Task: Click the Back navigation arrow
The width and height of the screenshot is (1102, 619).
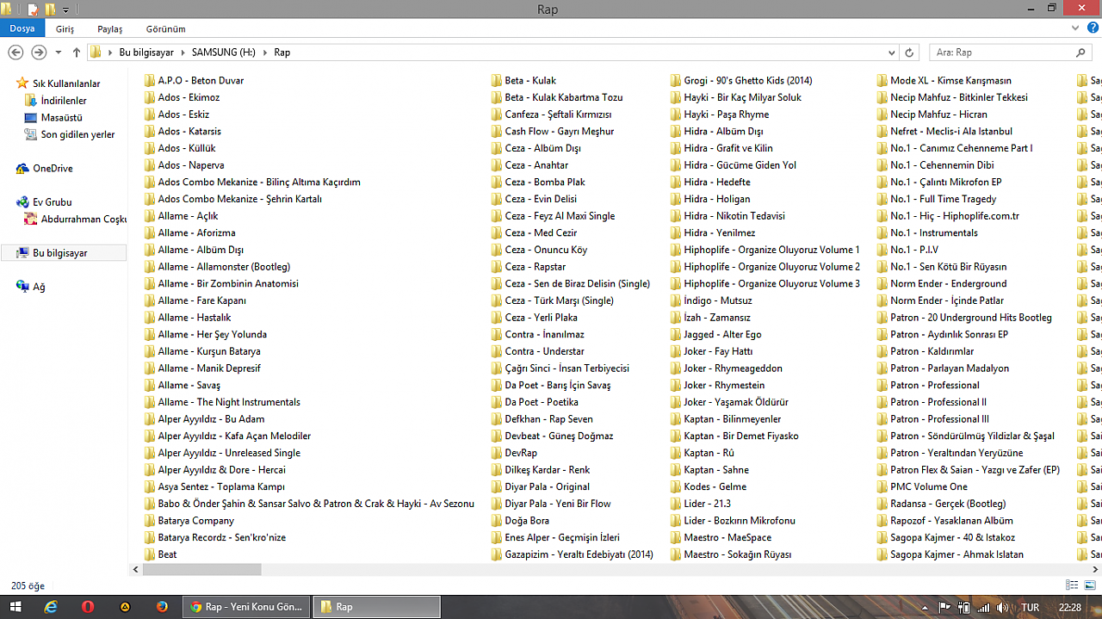Action: (x=15, y=53)
